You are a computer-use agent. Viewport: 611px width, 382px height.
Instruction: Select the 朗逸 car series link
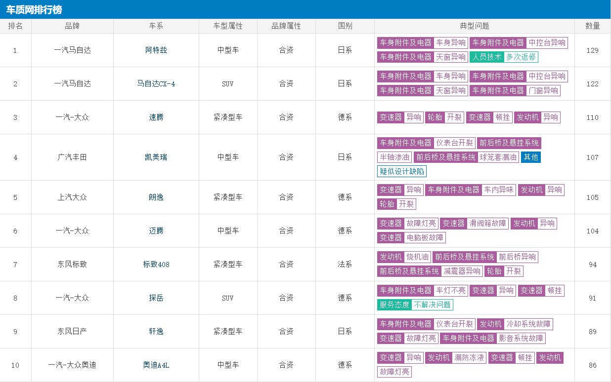coord(156,197)
